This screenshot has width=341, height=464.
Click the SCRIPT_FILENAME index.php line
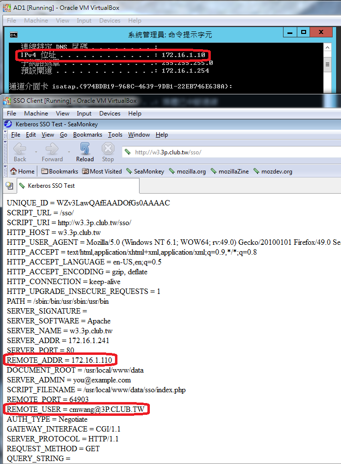[96, 390]
